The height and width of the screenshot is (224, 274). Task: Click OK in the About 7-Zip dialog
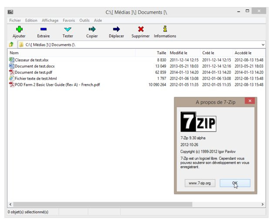pos(235,183)
